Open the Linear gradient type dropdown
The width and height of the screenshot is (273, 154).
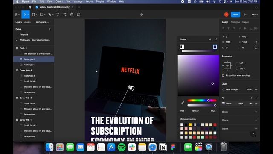[184, 39]
